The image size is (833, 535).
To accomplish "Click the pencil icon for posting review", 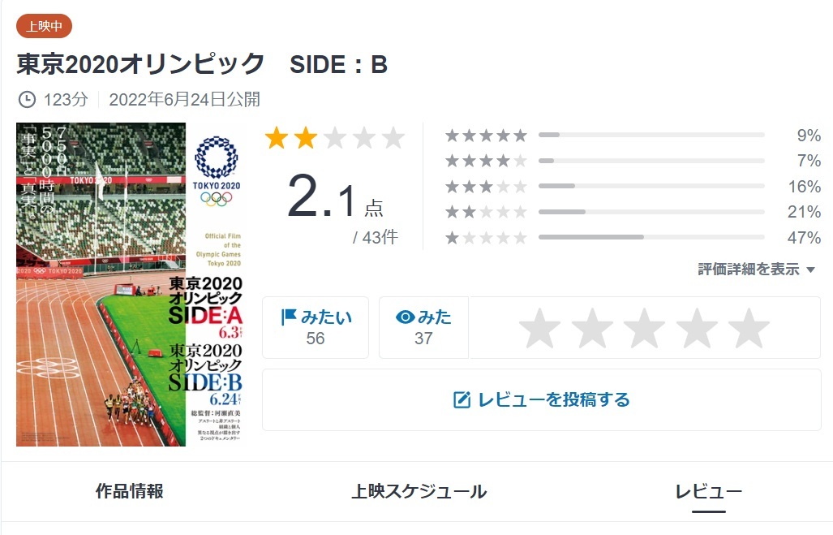I will coord(462,399).
